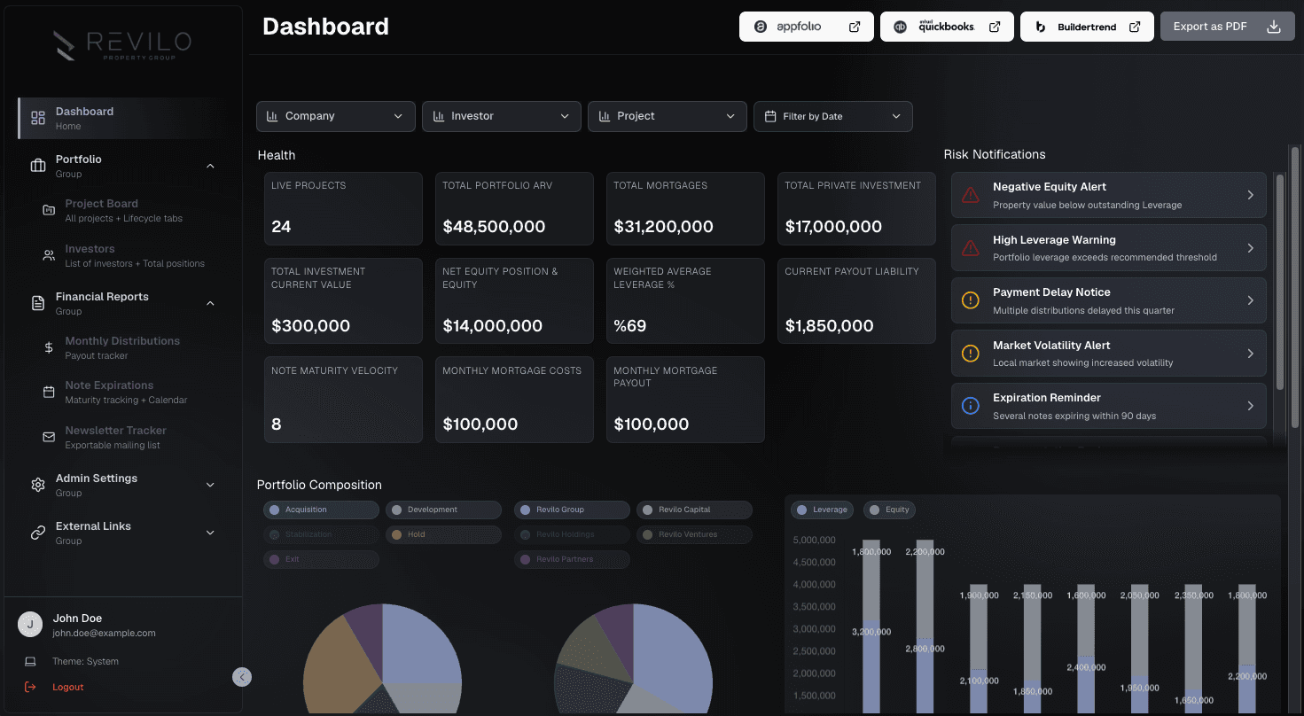
Task: Collapse the Portfolio group chevron
Action: click(210, 166)
